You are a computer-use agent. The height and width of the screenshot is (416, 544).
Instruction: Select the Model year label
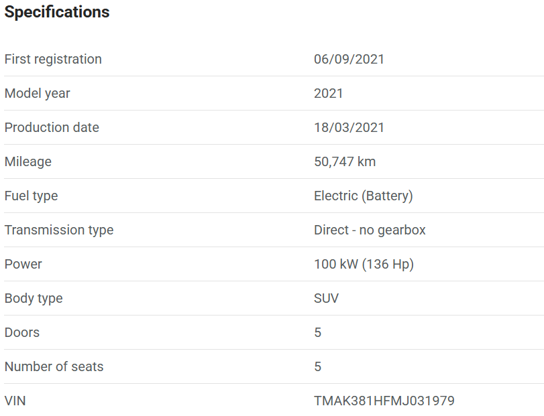pos(37,93)
